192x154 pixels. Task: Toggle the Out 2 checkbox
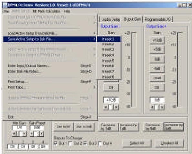coord(70,143)
